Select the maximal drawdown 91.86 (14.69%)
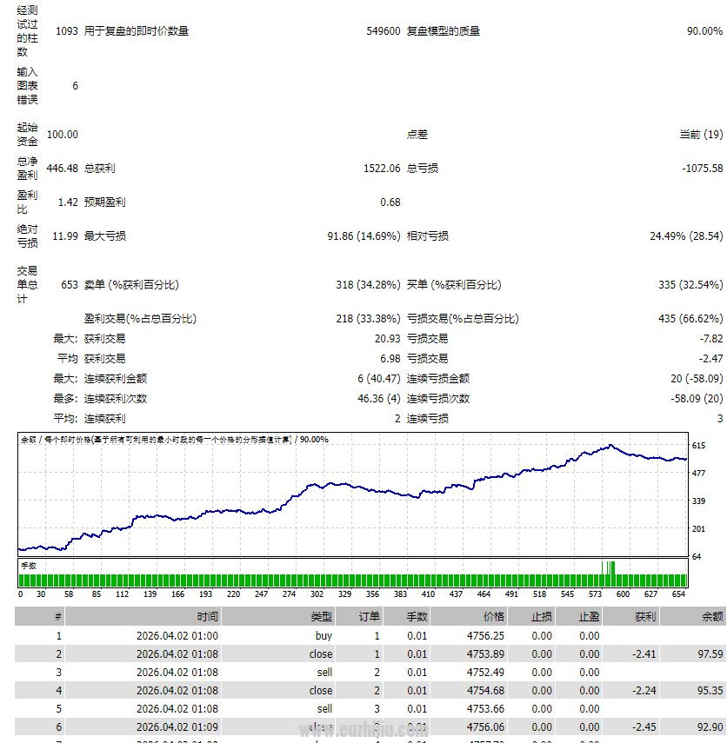The image size is (727, 743). click(x=363, y=236)
